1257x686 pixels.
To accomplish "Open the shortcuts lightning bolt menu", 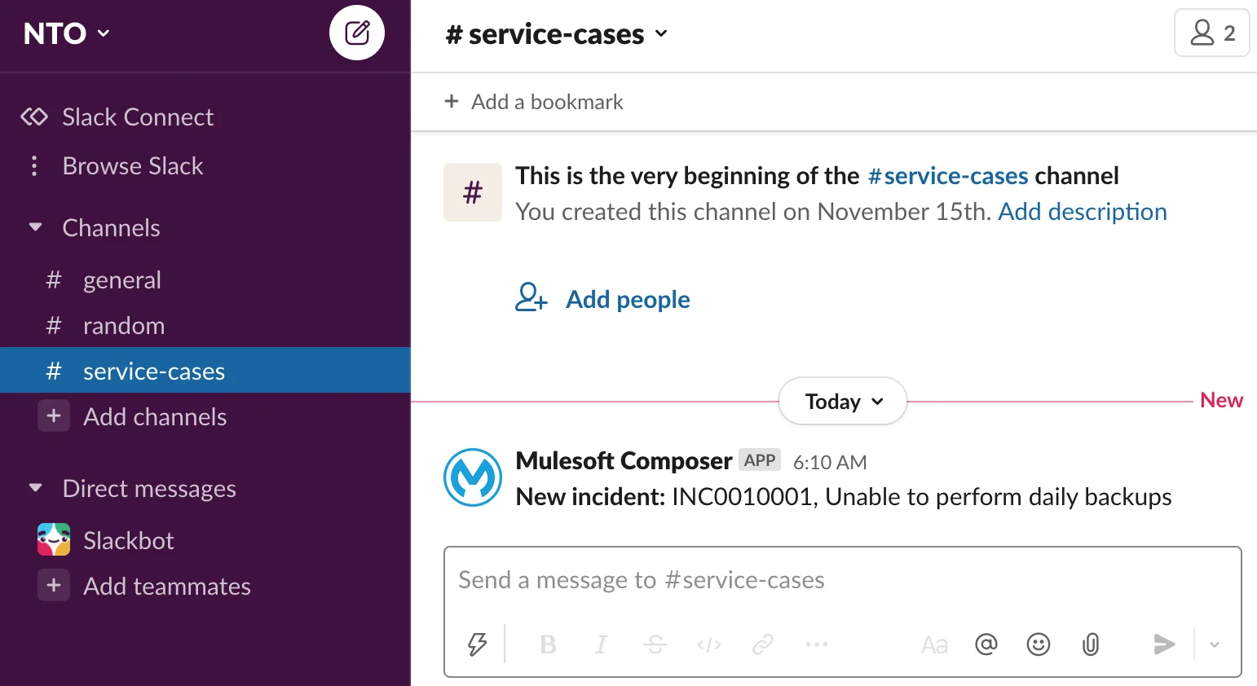I will [477, 644].
